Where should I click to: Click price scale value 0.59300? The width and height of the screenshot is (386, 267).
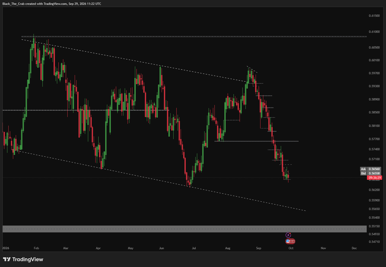tap(374, 86)
